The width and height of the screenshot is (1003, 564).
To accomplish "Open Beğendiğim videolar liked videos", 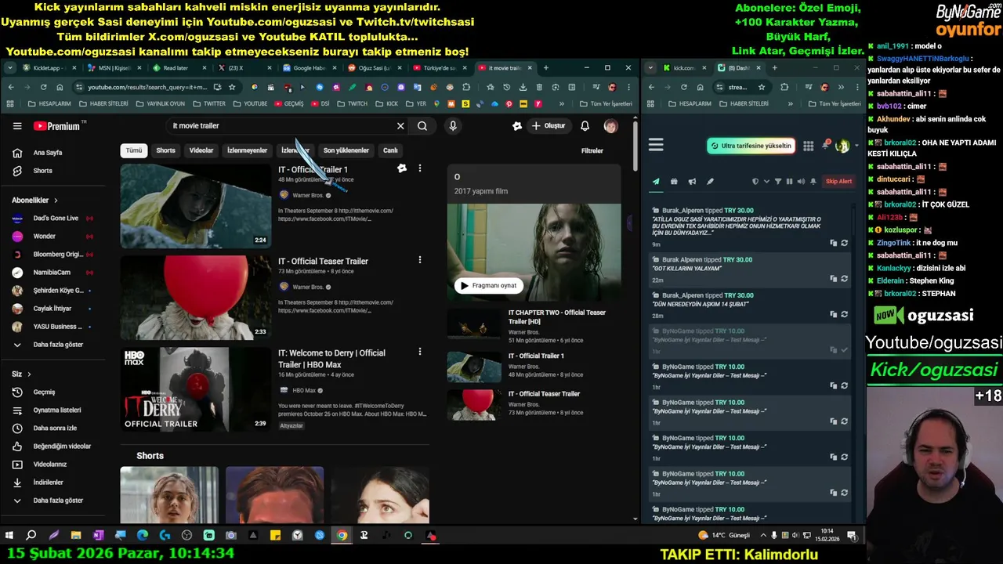I will (x=53, y=446).
